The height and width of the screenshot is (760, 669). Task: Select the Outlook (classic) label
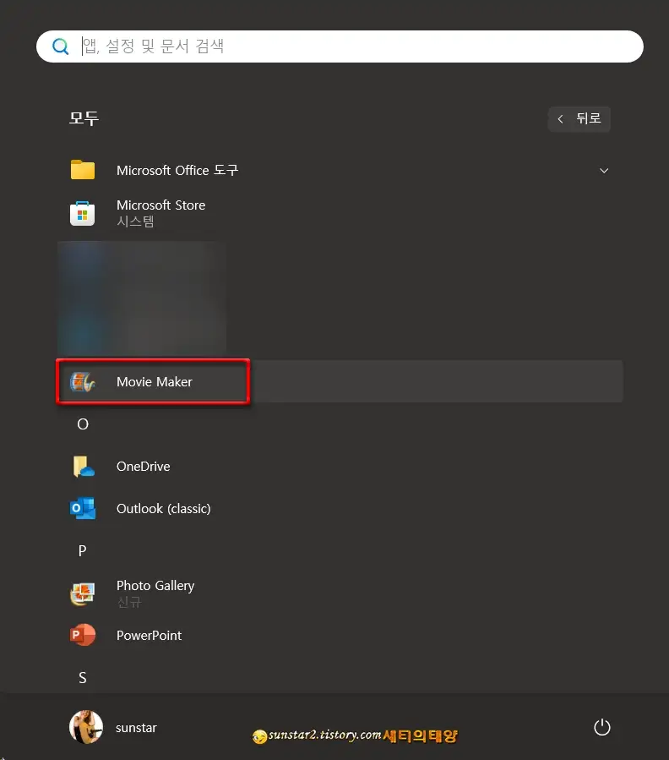[164, 508]
